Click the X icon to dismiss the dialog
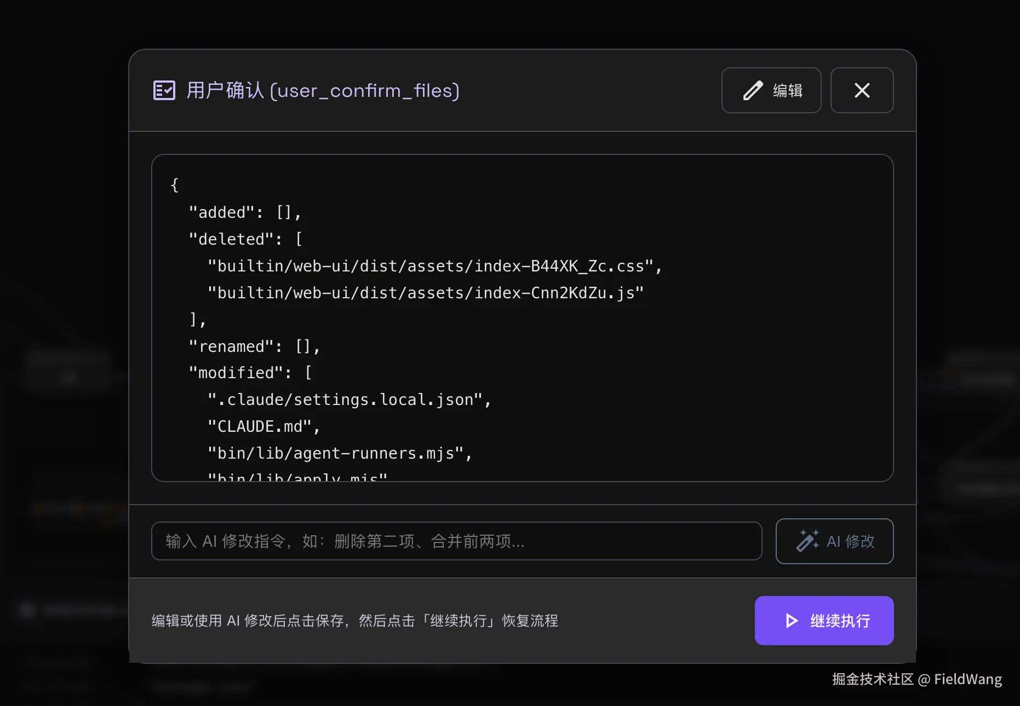Image resolution: width=1020 pixels, height=706 pixels. click(862, 90)
